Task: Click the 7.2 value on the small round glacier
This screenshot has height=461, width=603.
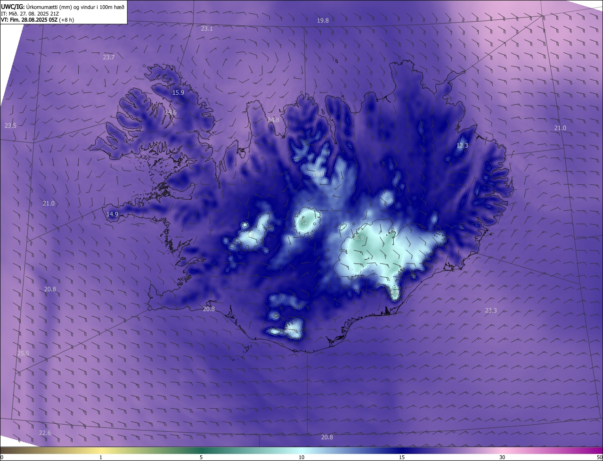Action: click(304, 222)
